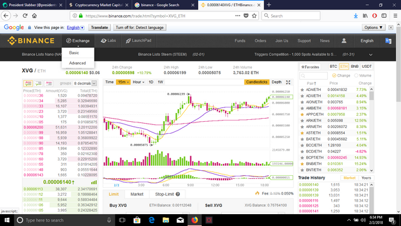Open Firefox library icon

[x=365, y=16]
